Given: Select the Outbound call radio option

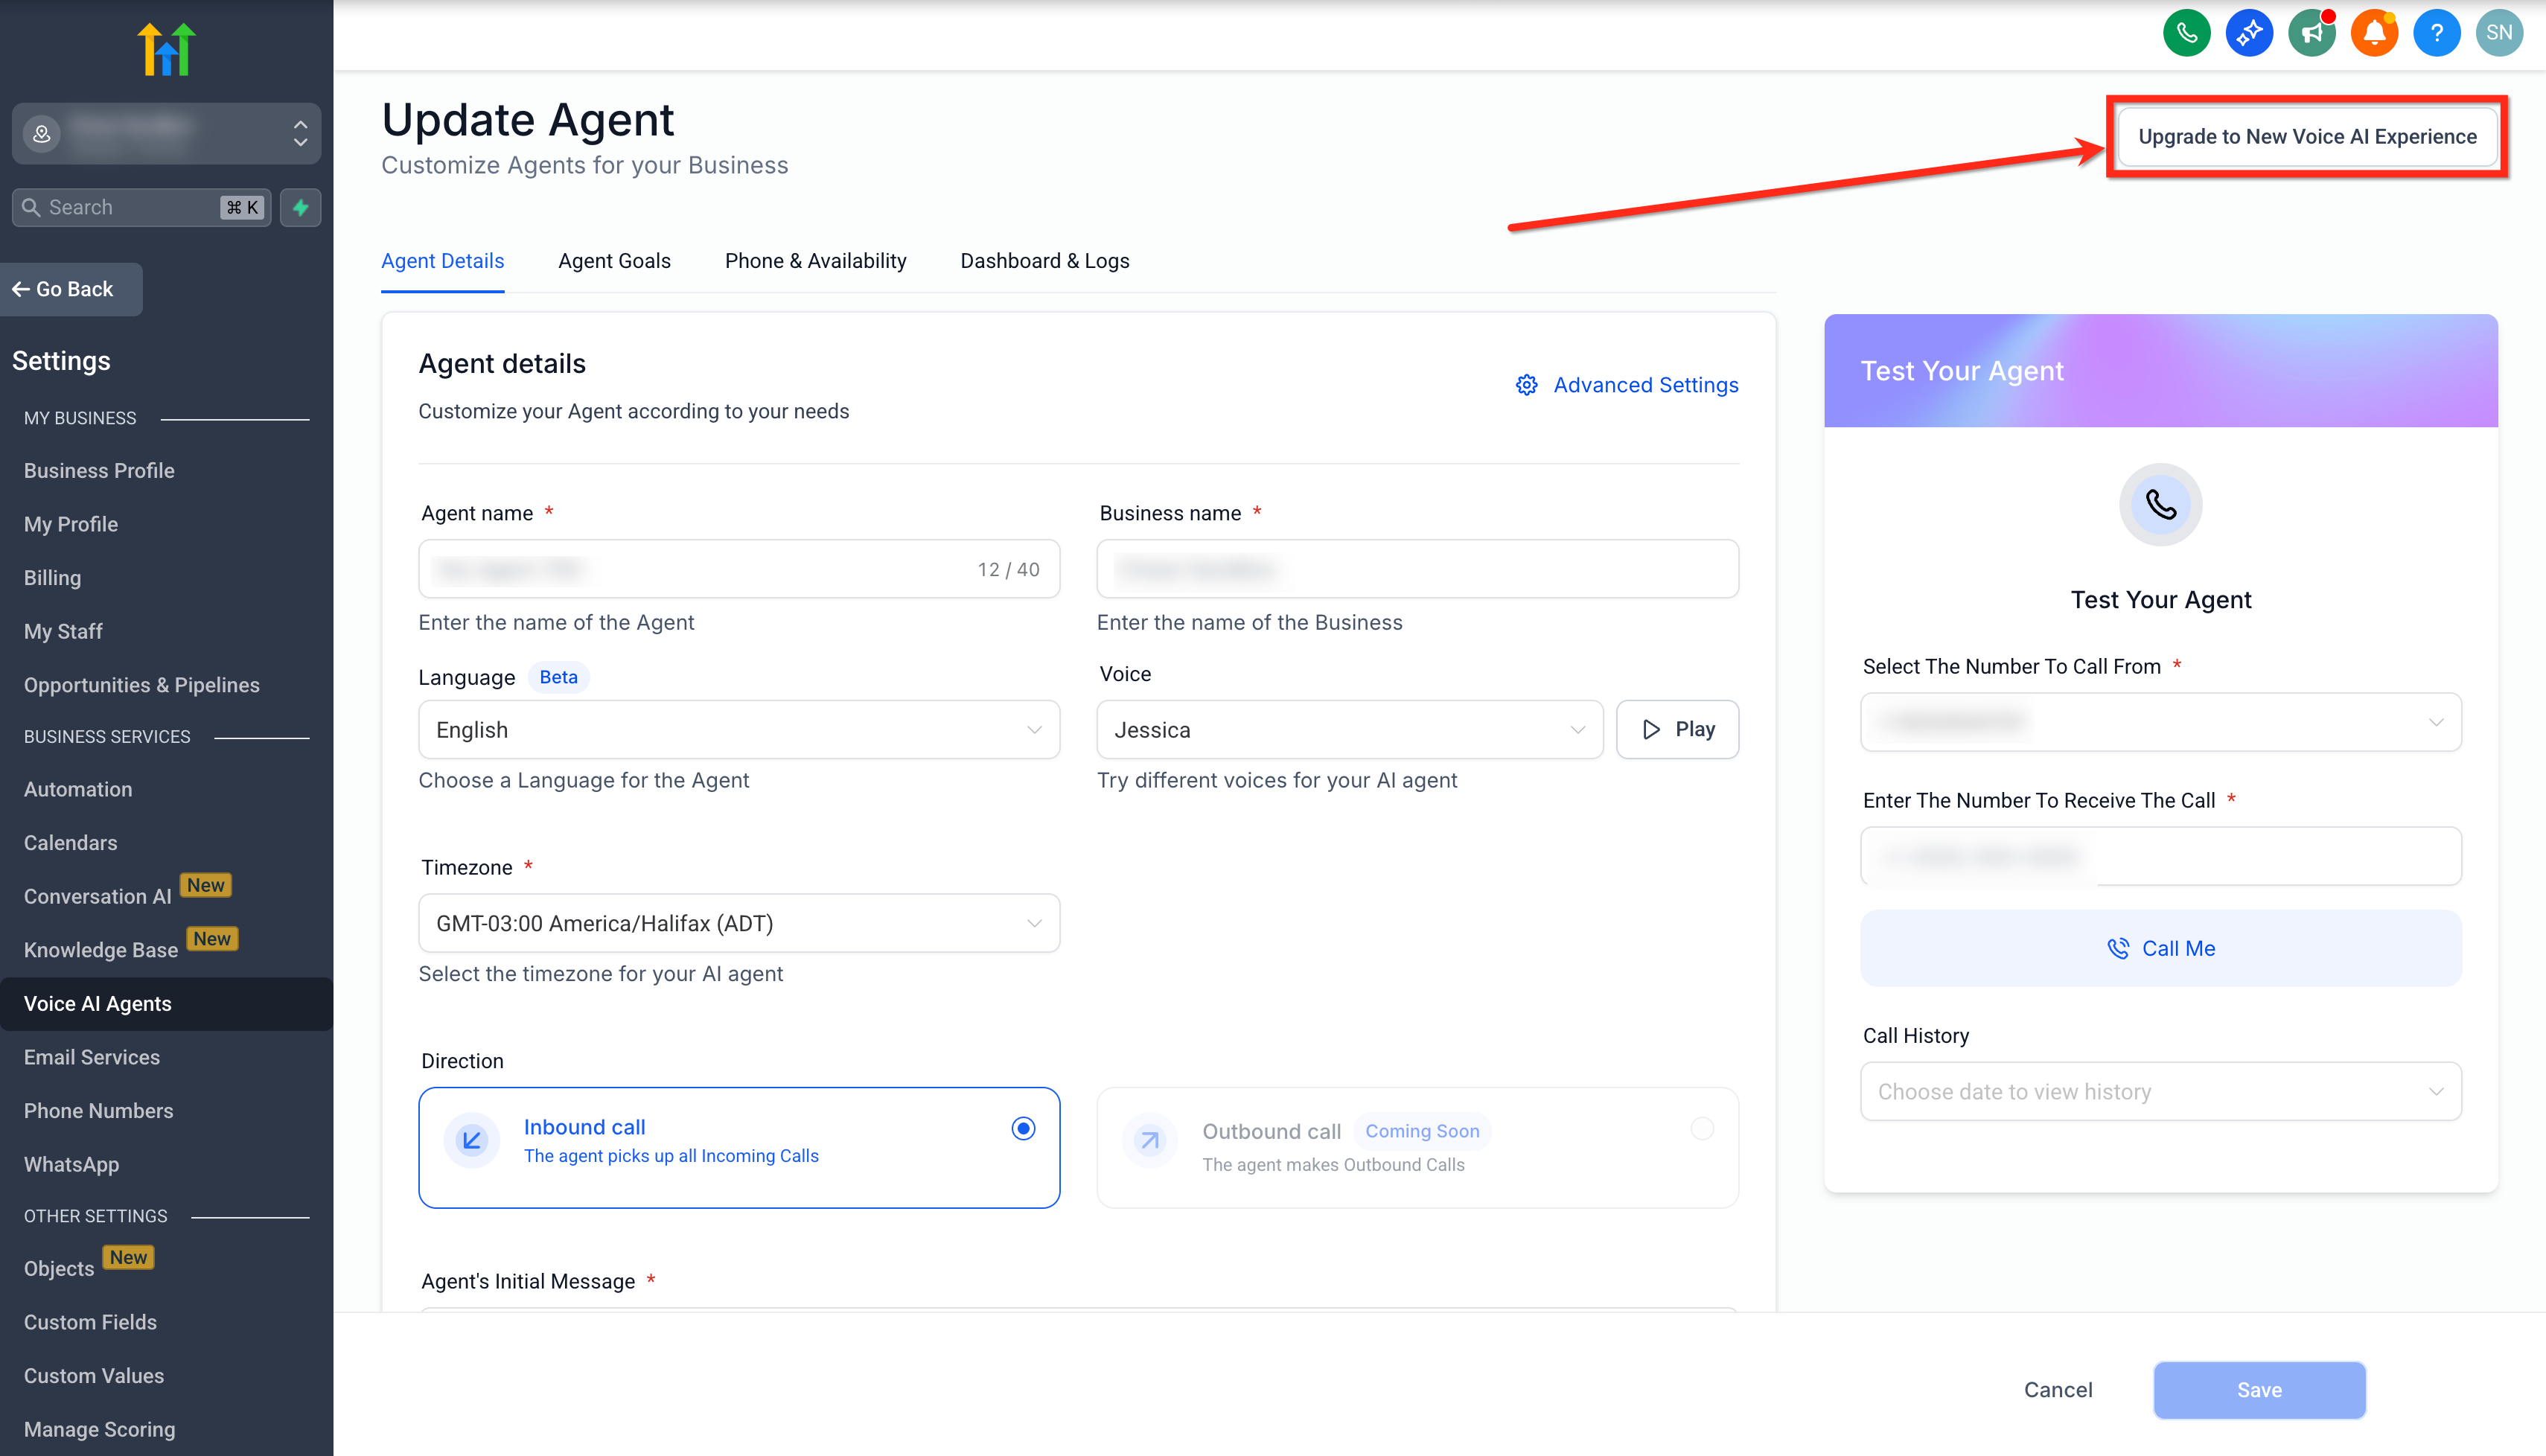Looking at the screenshot, I should point(1702,1128).
